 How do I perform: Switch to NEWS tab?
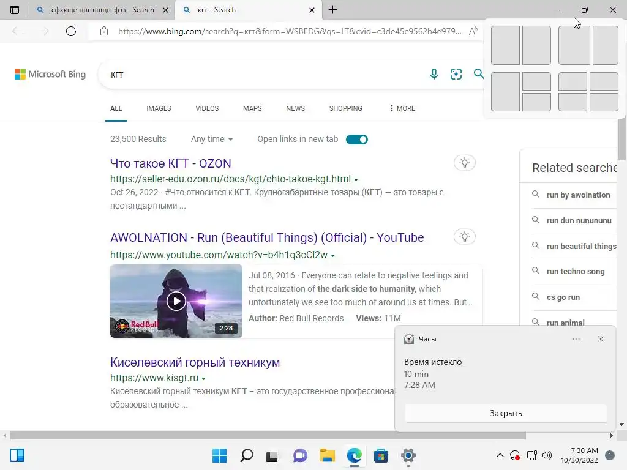click(296, 108)
